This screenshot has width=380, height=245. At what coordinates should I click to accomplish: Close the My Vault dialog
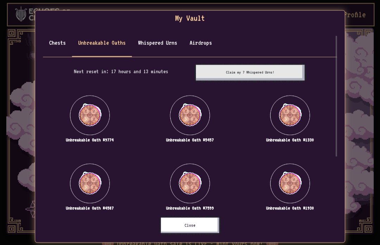coord(190,225)
